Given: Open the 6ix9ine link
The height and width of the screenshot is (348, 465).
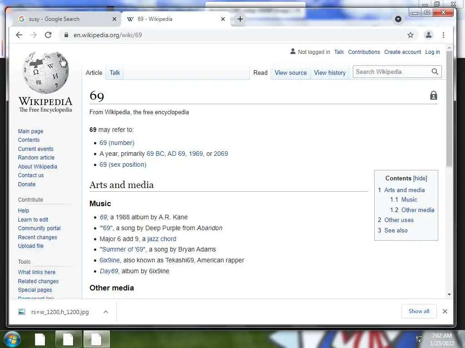Looking at the screenshot, I should click(110, 260).
